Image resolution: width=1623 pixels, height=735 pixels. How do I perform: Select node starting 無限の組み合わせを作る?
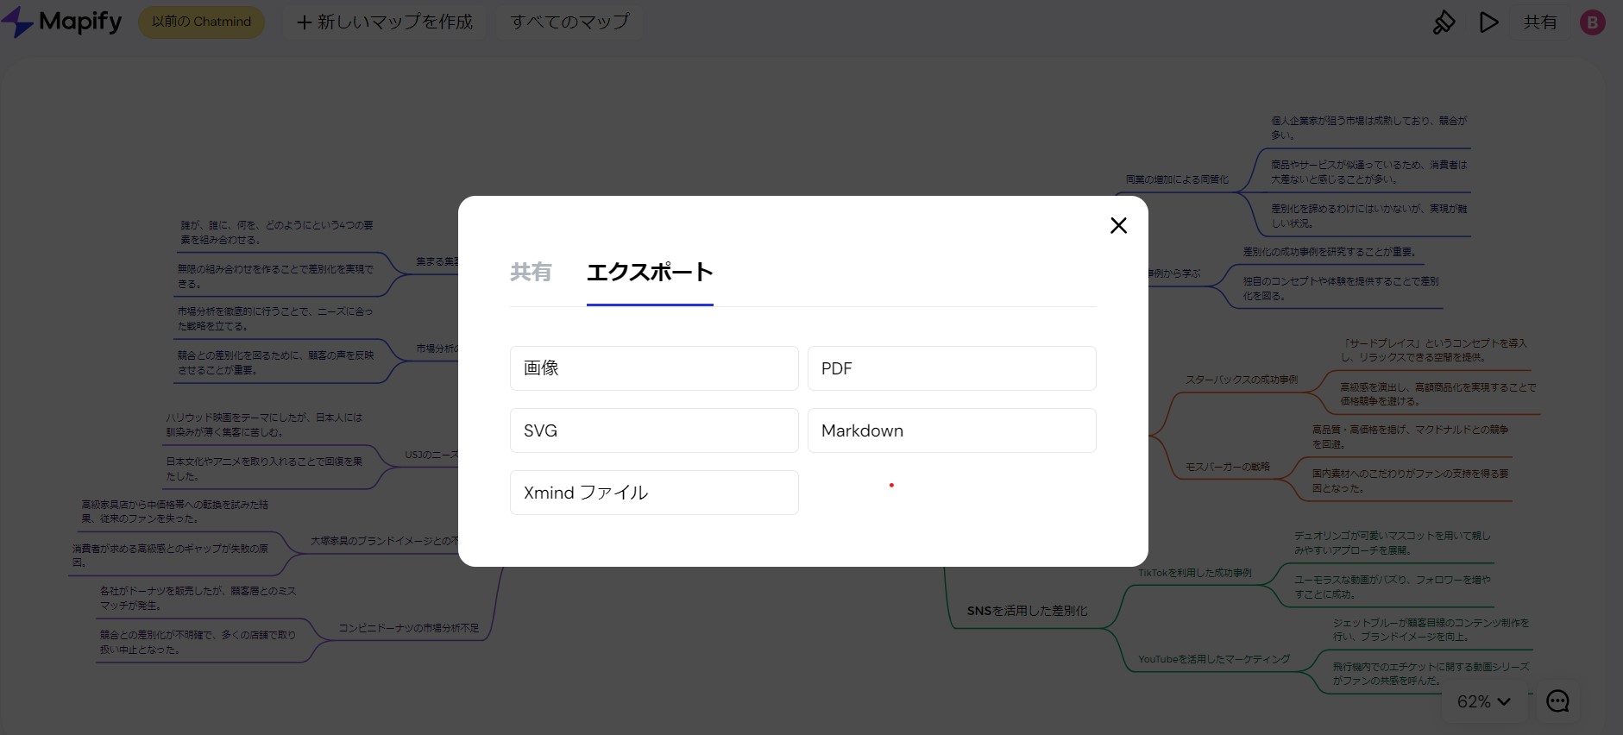(x=275, y=276)
